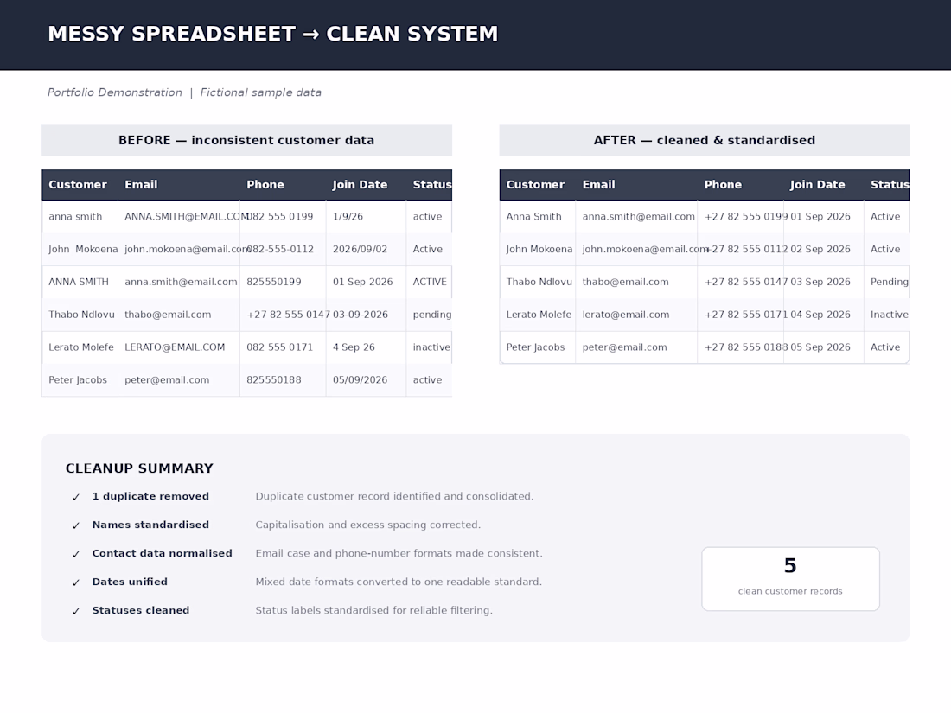Image resolution: width=951 pixels, height=713 pixels.
Task: Click the checkmark beside 'Statuses cleaned'
Action: tap(76, 611)
